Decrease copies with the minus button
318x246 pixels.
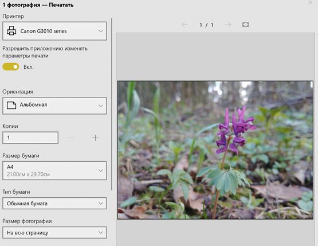click(71, 138)
